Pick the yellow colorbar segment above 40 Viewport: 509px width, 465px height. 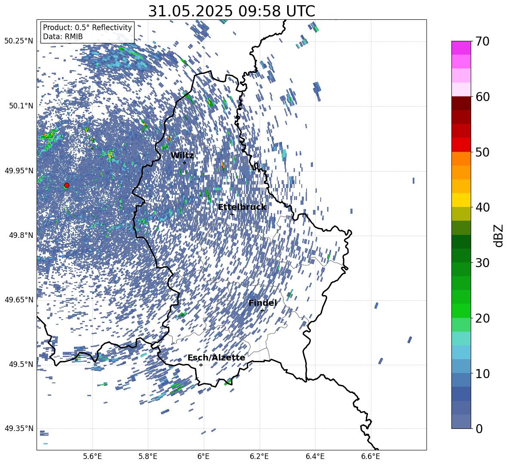pos(461,200)
